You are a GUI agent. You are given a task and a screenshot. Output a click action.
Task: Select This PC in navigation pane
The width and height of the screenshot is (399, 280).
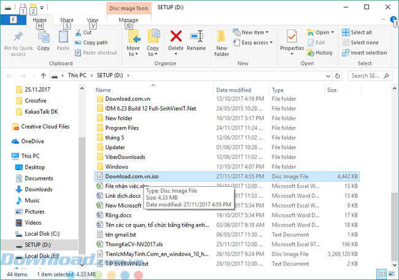[x=25, y=156]
